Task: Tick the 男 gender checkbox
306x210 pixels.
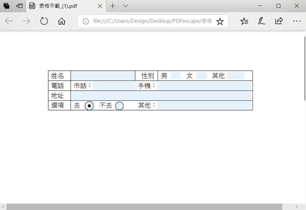Action: pyautogui.click(x=175, y=75)
